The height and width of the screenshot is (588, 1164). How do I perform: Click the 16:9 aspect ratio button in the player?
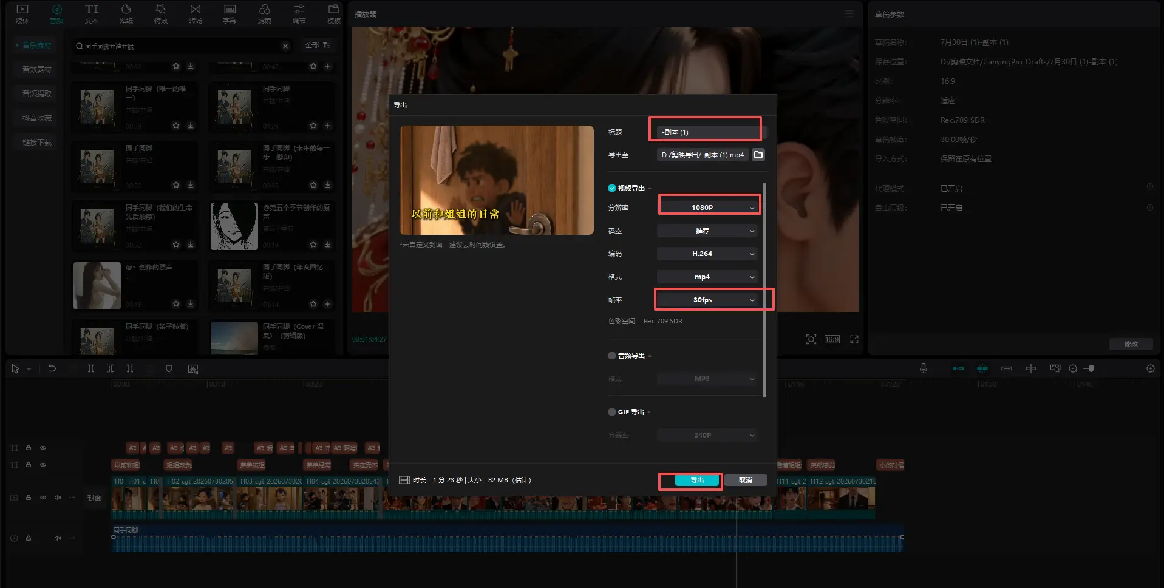[832, 339]
